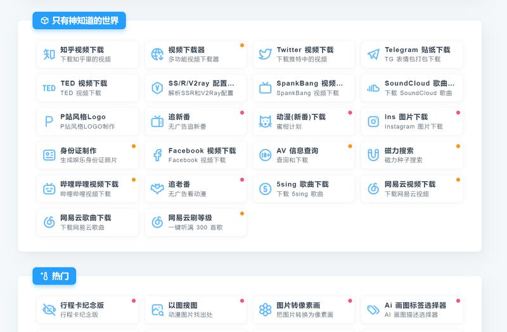
Task: Open TED 视频下载 title
Action: click(84, 84)
